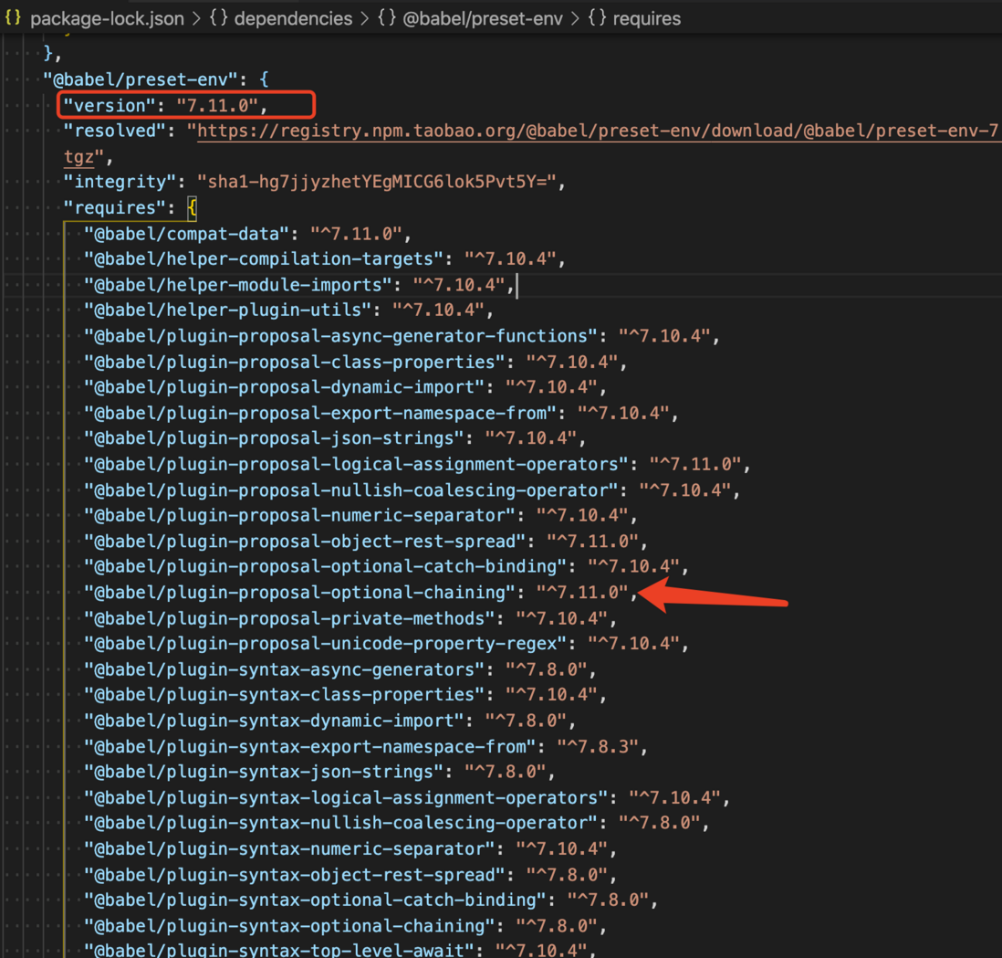Click plugin-syntax-dynamic-import line
1002x958 pixels.
[x=329, y=721]
